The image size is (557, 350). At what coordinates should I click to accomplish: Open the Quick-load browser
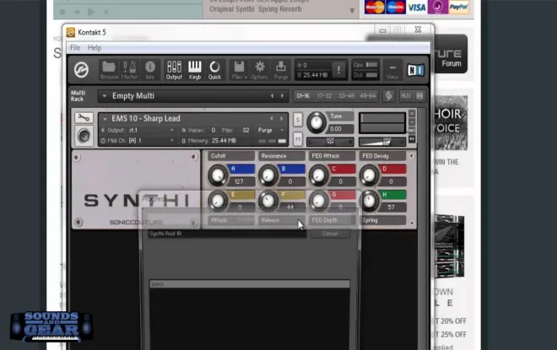[x=214, y=70]
